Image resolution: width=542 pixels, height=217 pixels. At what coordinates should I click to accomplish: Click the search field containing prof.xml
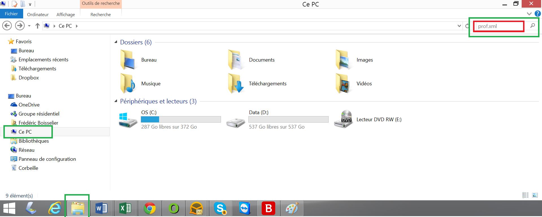(x=499, y=26)
